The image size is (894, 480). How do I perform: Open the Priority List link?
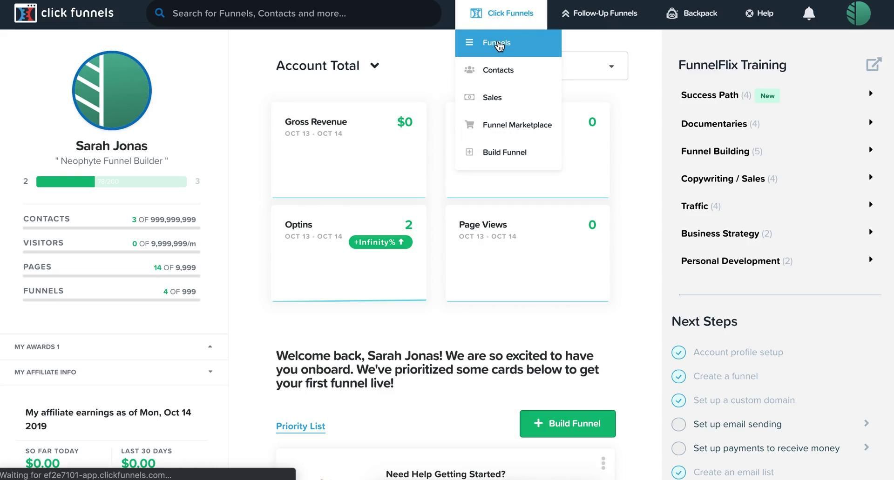click(300, 427)
